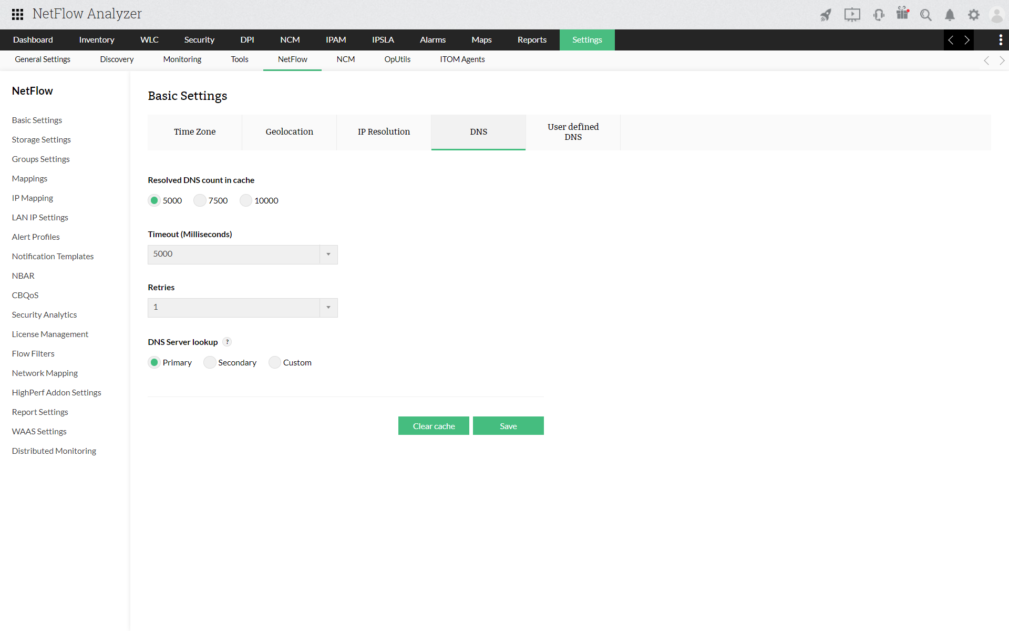Select the 7500 DNS cache count
This screenshot has width=1009, height=631.
[199, 200]
